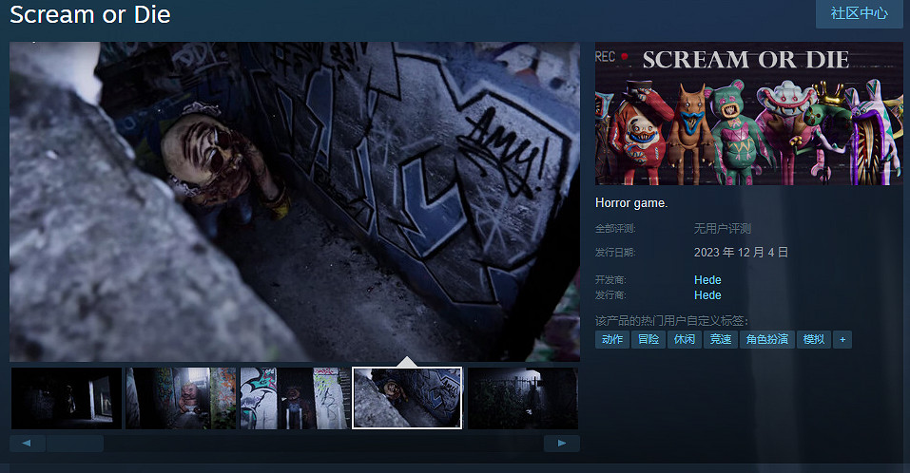Viewport: 910px width, 473px height.
Task: Click the right arrow of the screenshot strip
Action: point(561,444)
